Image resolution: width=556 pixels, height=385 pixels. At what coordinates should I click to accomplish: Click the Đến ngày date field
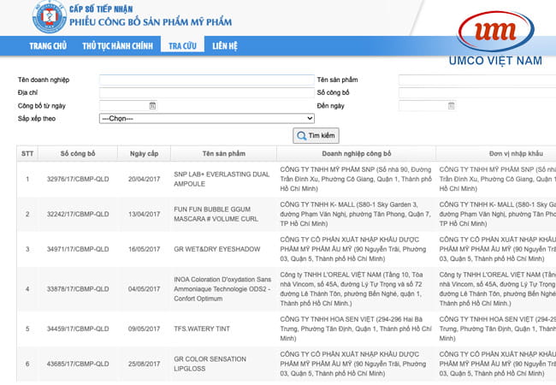pyautogui.click(x=423, y=105)
